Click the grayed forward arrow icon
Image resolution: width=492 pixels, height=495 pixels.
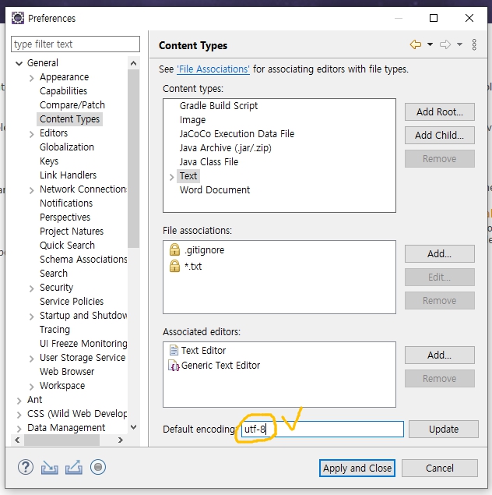click(x=445, y=44)
